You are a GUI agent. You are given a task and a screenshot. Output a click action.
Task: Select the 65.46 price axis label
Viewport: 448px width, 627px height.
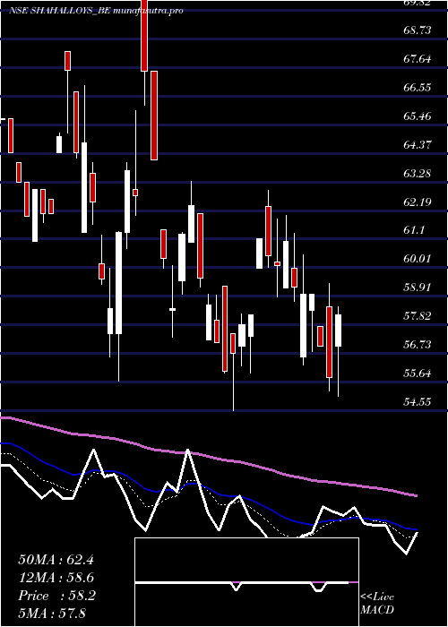click(418, 116)
